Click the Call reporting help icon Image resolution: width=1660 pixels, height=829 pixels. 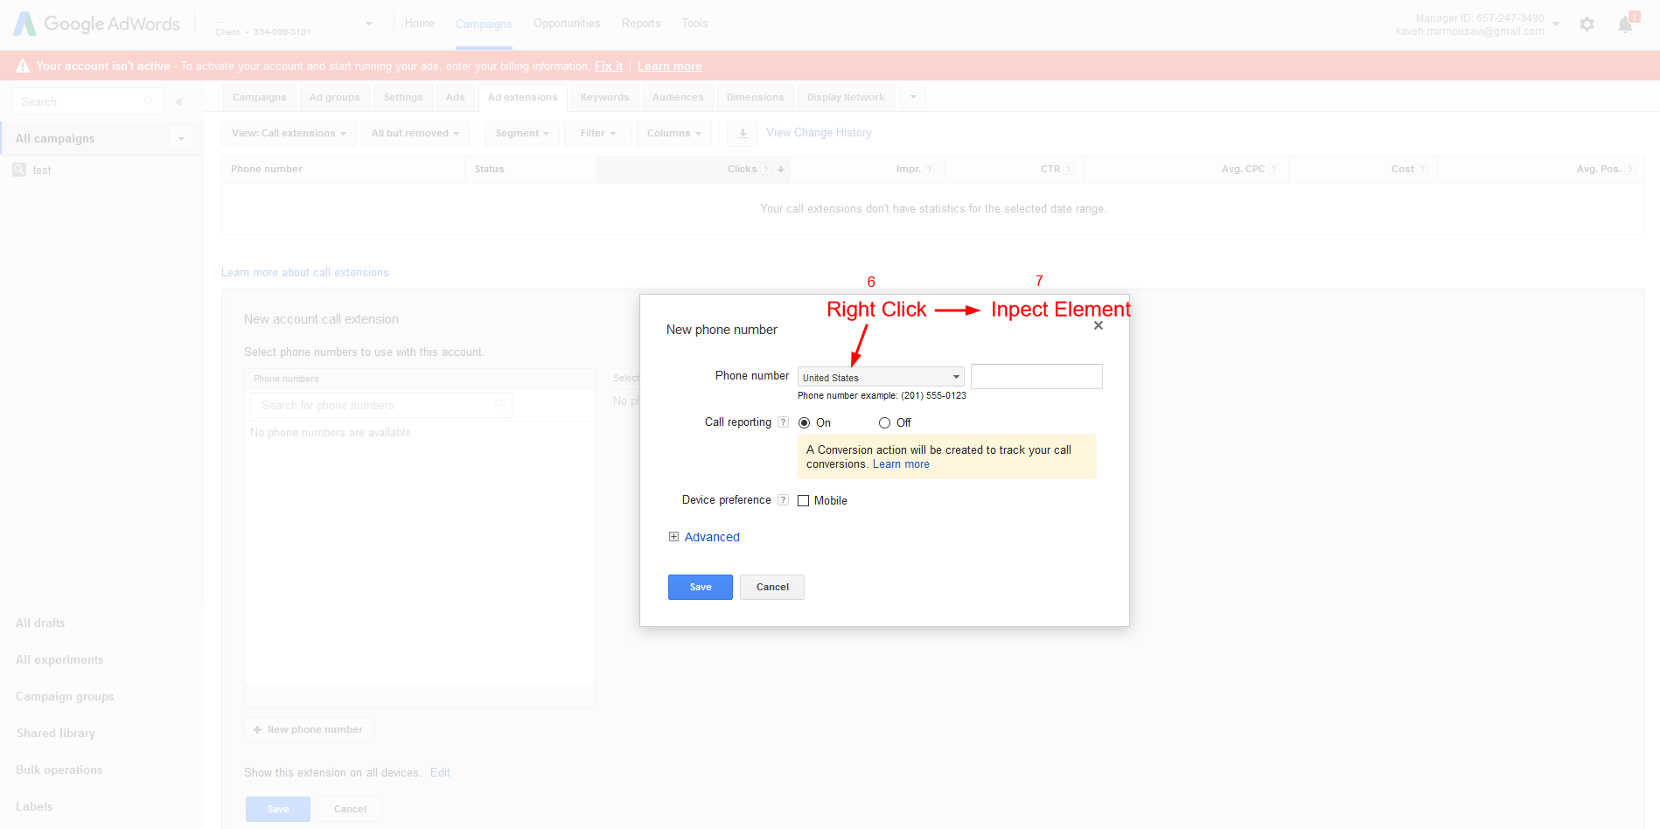(x=783, y=422)
